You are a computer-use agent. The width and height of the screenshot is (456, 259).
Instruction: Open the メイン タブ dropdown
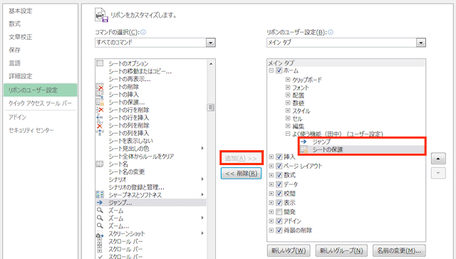click(x=421, y=43)
